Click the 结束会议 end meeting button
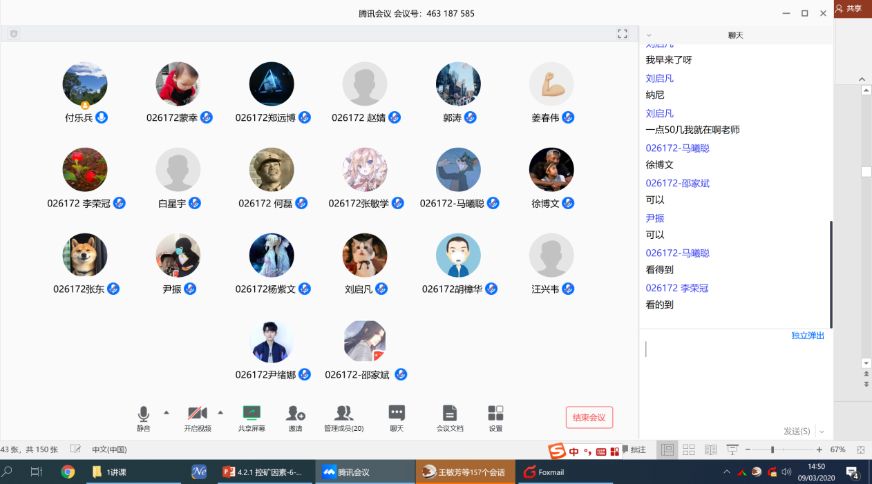 click(589, 418)
